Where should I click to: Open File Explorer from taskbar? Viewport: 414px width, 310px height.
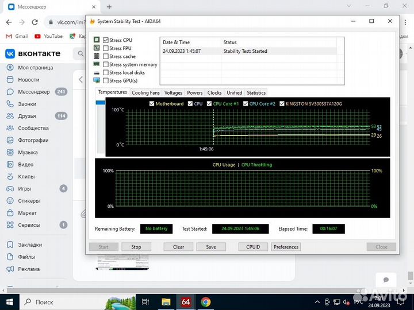pyautogui.click(x=166, y=302)
